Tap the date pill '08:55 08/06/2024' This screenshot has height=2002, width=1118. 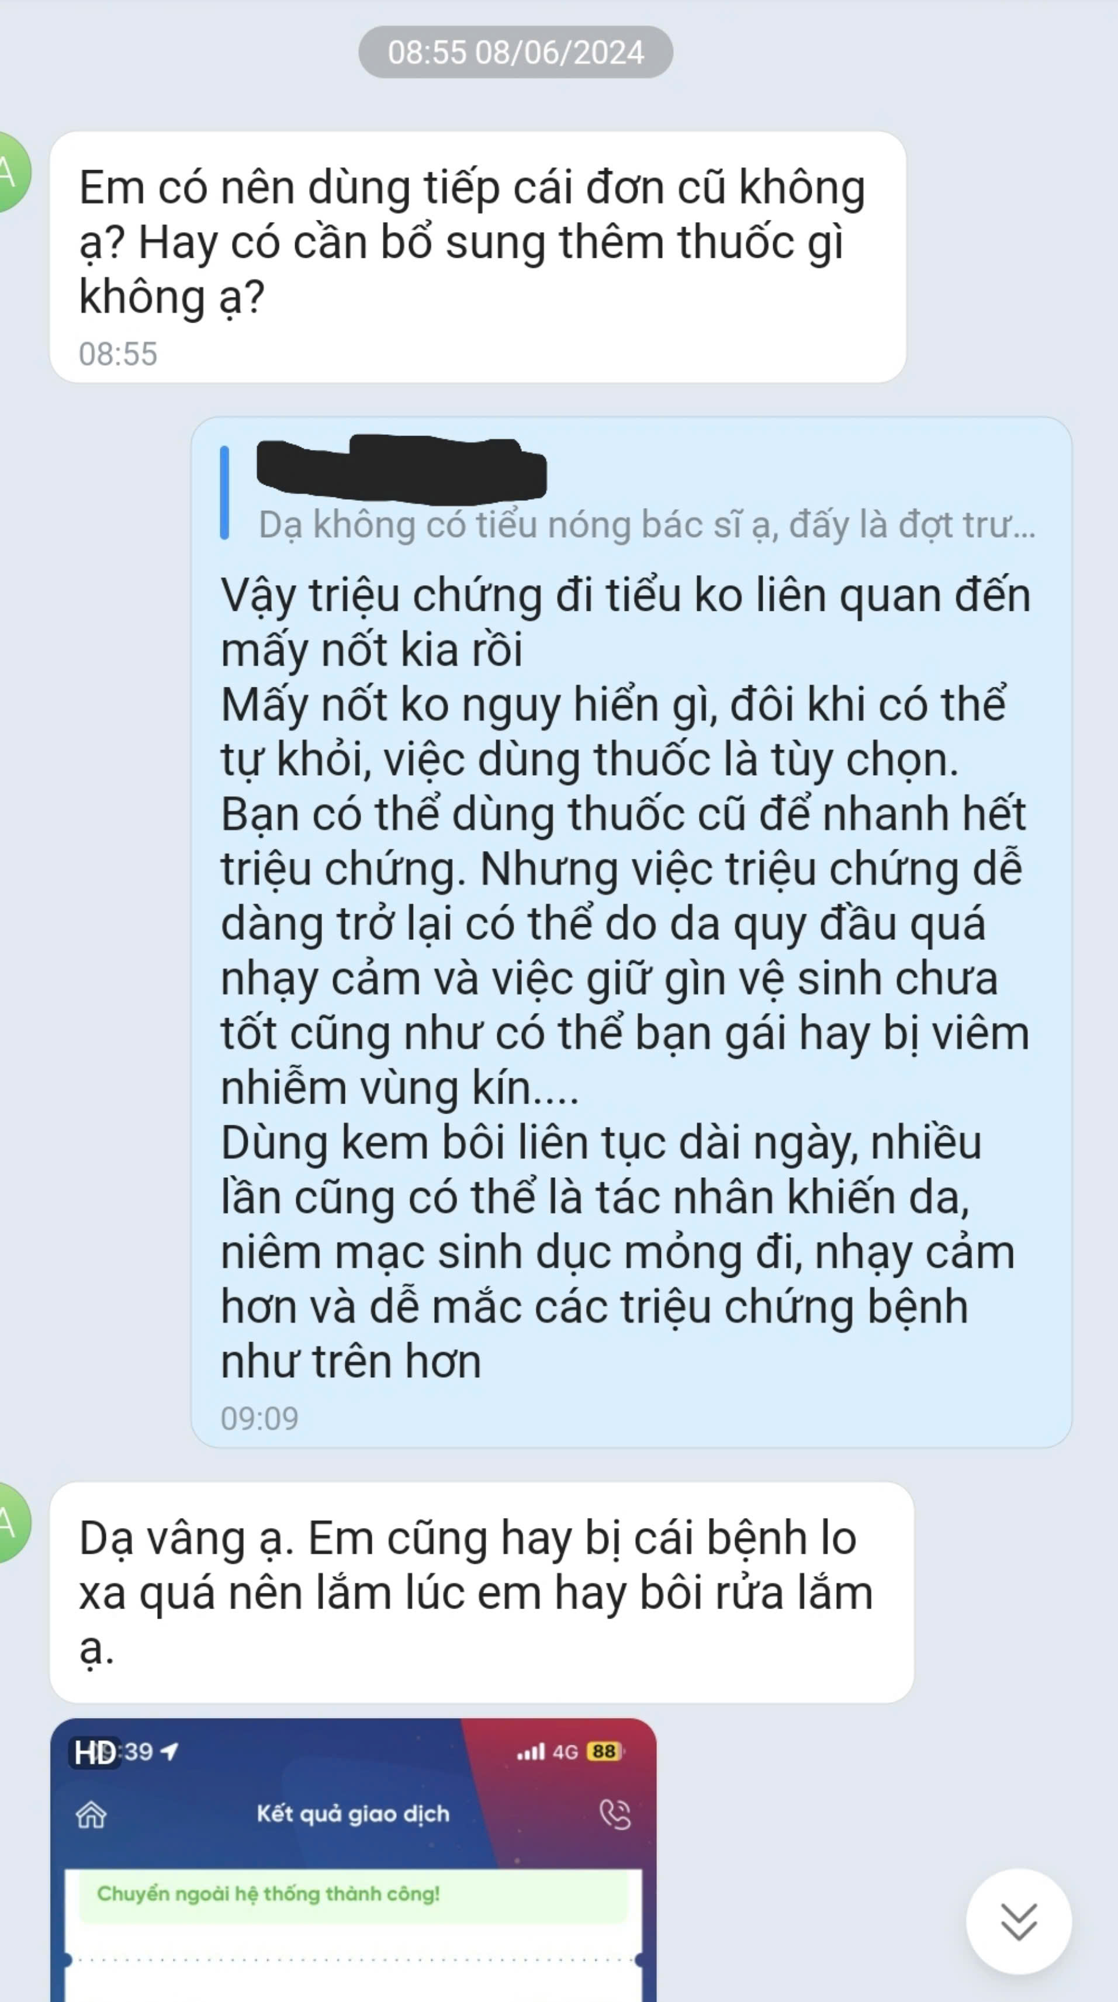pos(515,52)
